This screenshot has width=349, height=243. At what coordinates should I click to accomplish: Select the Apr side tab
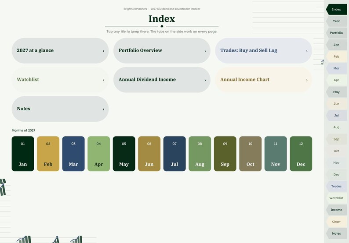tap(336, 80)
